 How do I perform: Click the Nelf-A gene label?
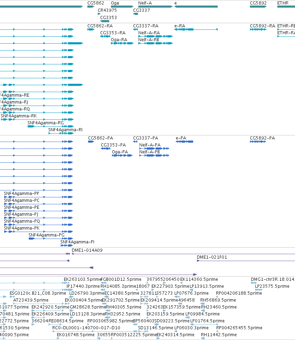(145, 3)
